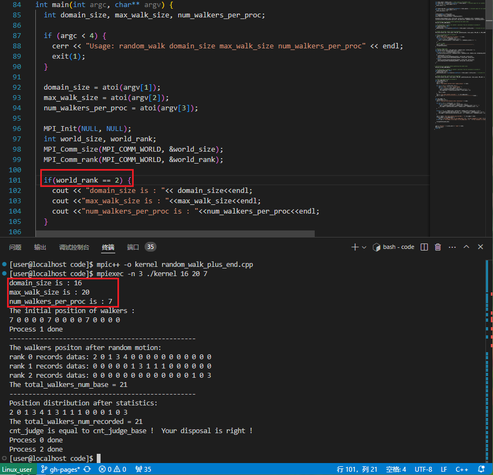Click the UTF-8 encoding selector
The image size is (493, 475).
pos(423,470)
